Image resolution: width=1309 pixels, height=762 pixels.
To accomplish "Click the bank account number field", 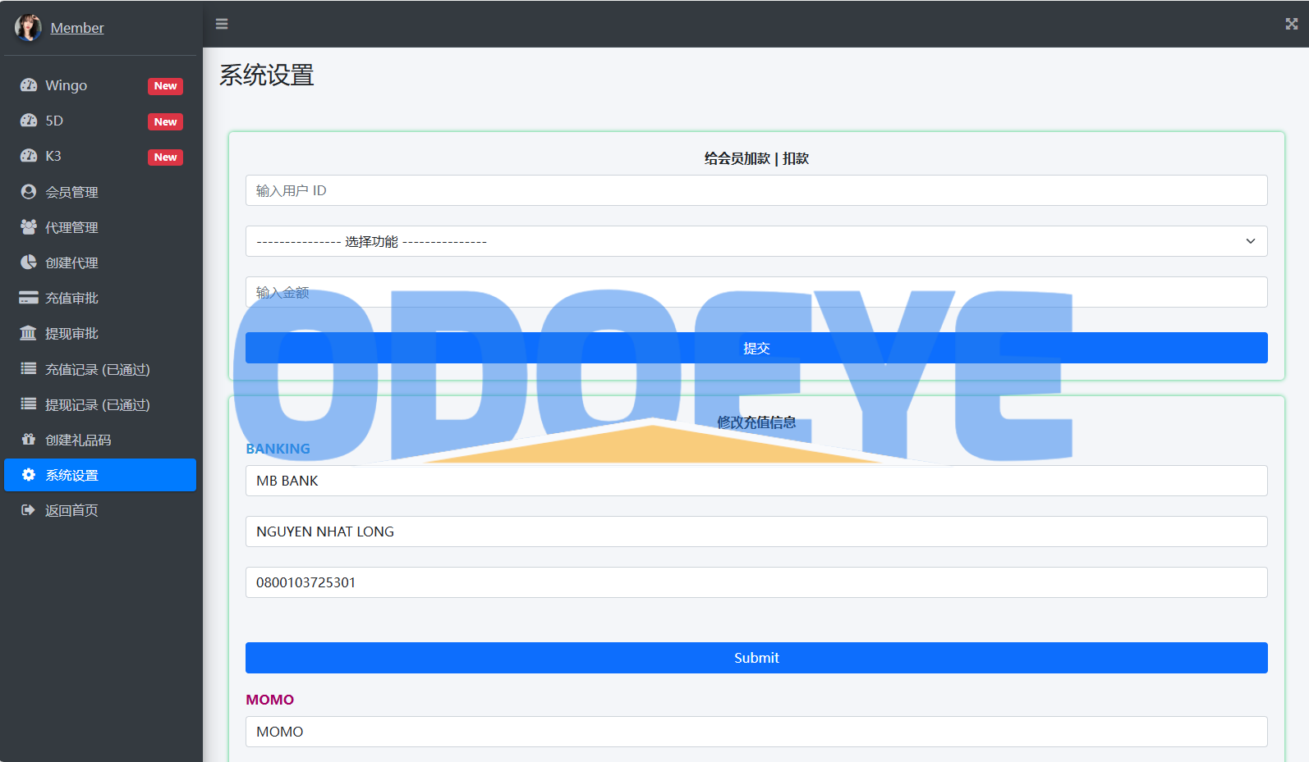I will click(x=756, y=582).
